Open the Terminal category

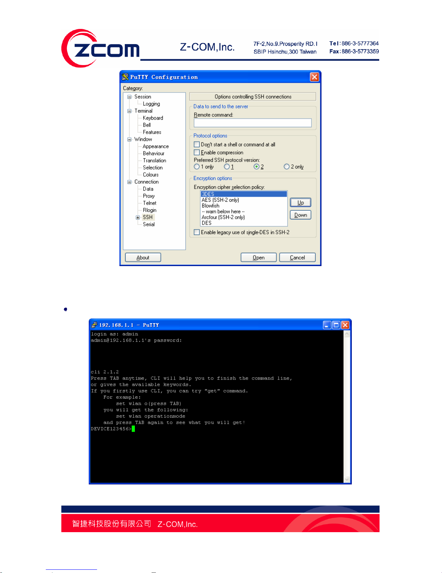click(143, 111)
